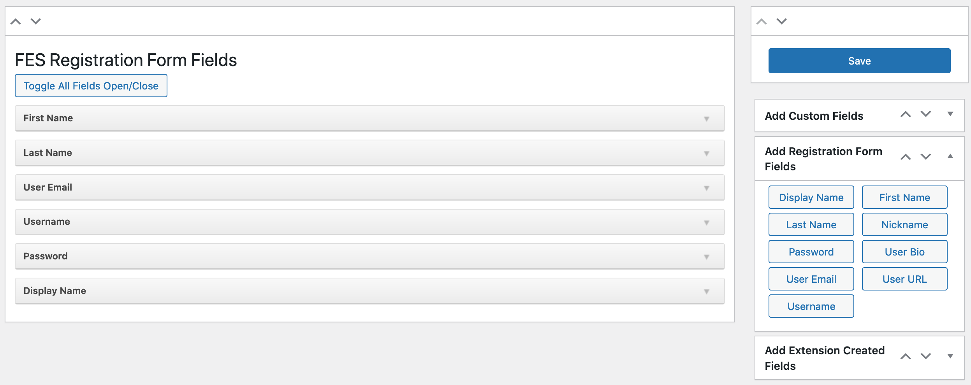Move Add Custom Fields panel down

(x=926, y=114)
